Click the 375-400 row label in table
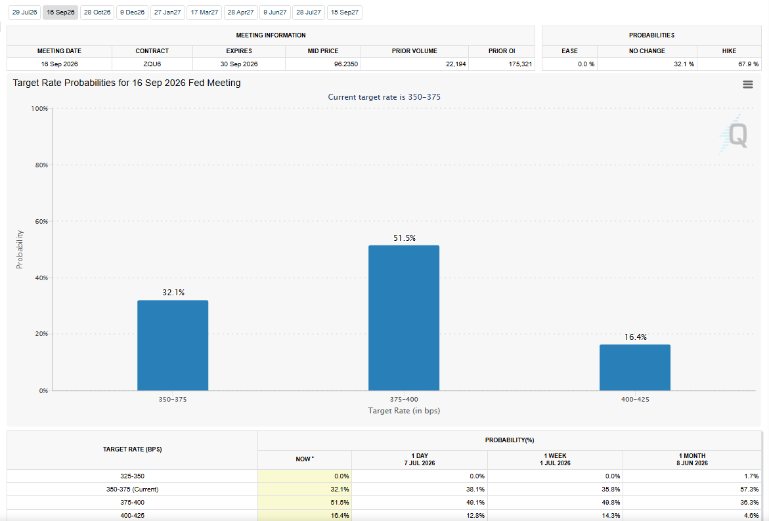Image resolution: width=769 pixels, height=521 pixels. [133, 503]
